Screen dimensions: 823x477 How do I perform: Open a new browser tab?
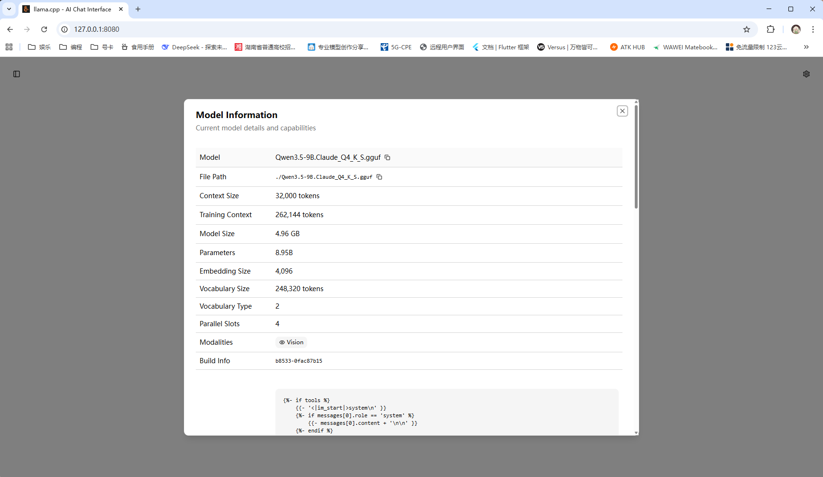tap(138, 9)
